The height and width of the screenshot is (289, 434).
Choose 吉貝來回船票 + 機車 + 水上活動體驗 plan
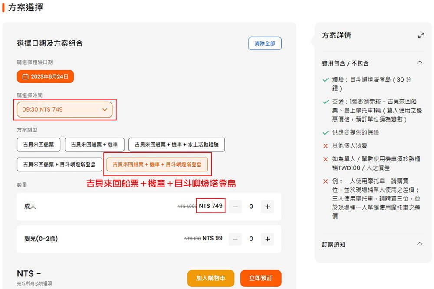tap(177, 144)
